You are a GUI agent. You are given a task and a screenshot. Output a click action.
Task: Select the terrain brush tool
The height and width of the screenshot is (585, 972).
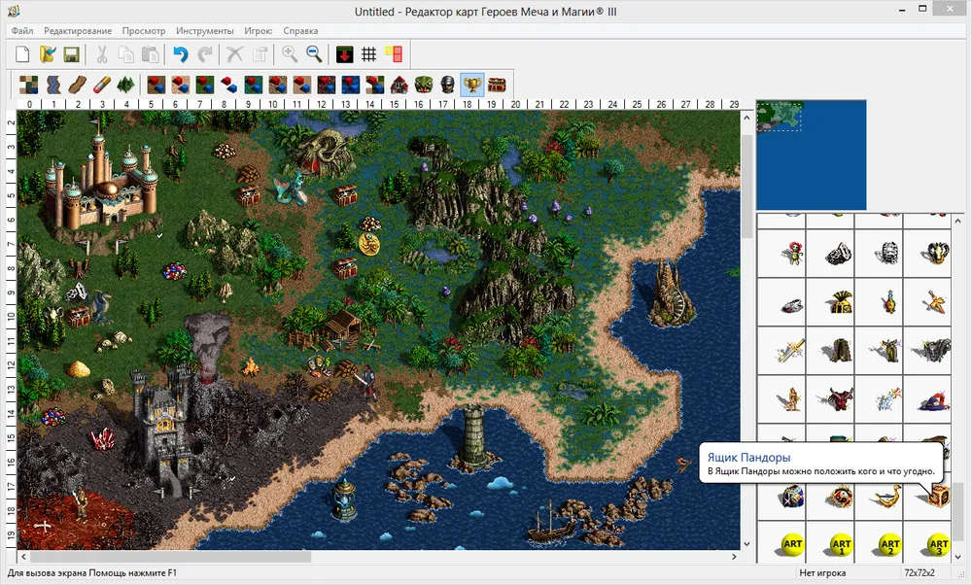point(28,84)
